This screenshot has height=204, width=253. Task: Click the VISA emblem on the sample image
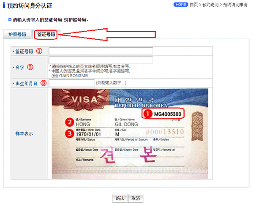(84, 100)
